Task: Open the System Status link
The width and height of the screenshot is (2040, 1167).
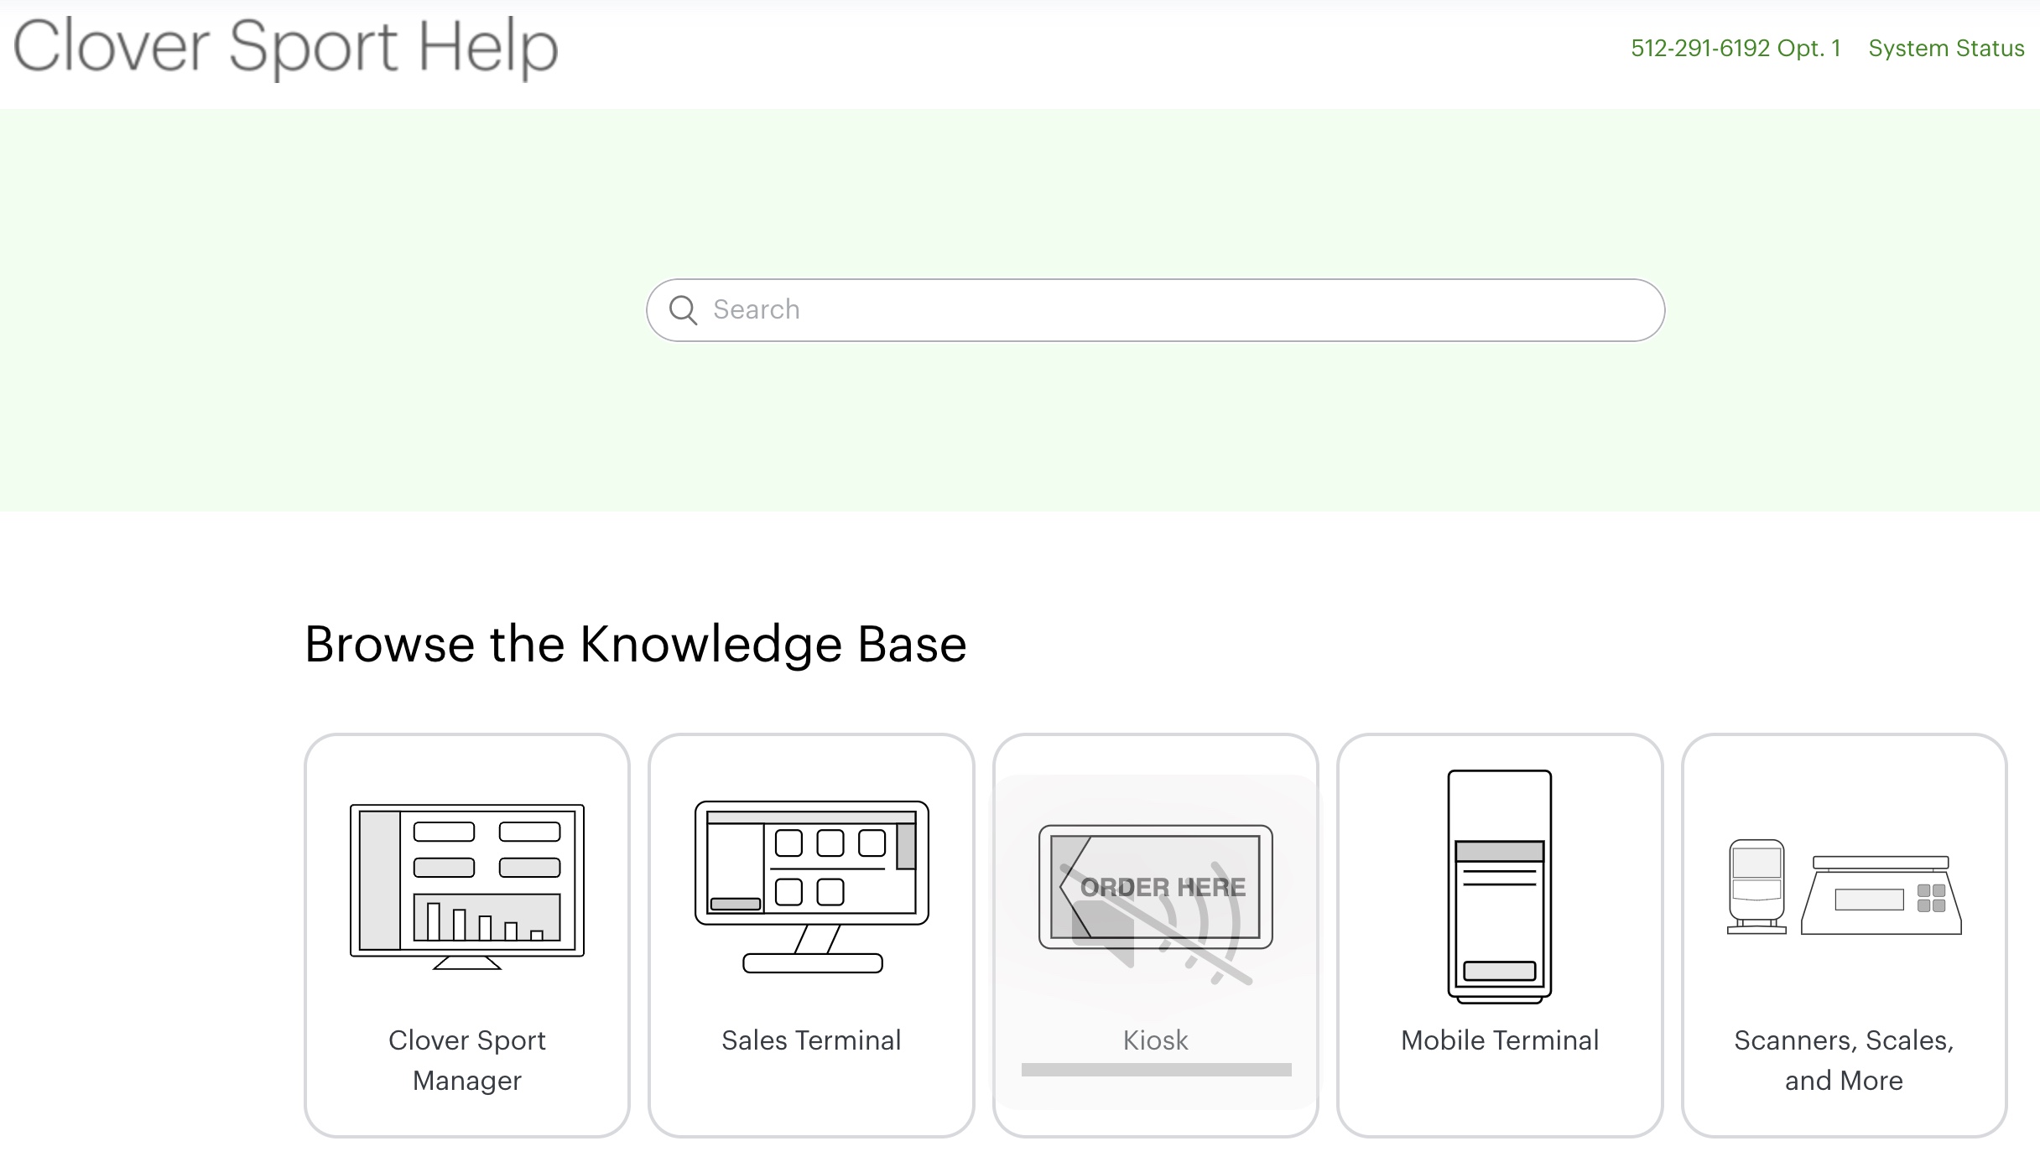Action: (1946, 48)
